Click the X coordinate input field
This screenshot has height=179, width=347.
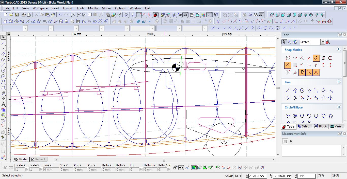[x=258, y=176]
